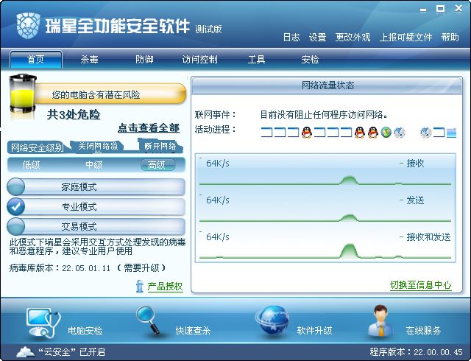The width and height of the screenshot is (471, 361).
Task: Set network security level to 中级
Action: click(x=94, y=165)
